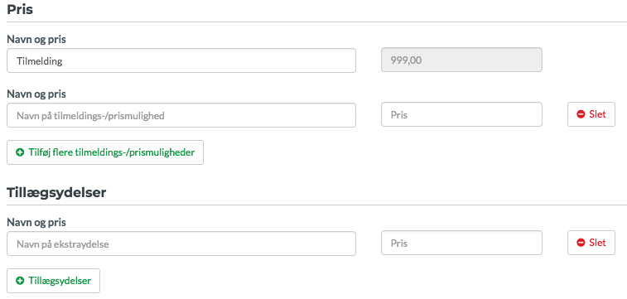Click green plus icon on Tillægsydelser button
Image resolution: width=627 pixels, height=299 pixels.
click(x=20, y=281)
